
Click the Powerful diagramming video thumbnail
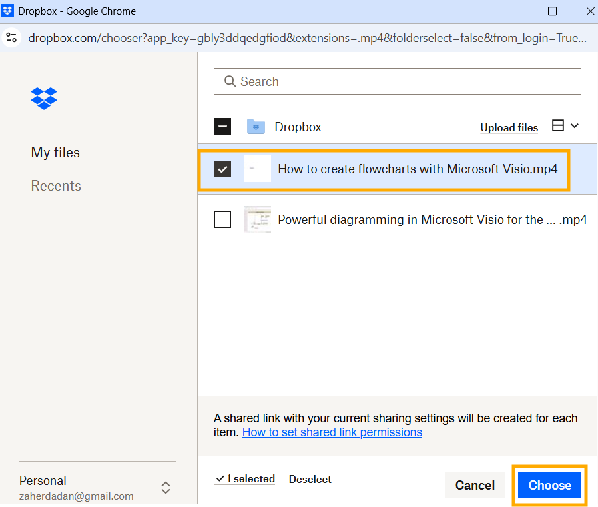tap(258, 219)
